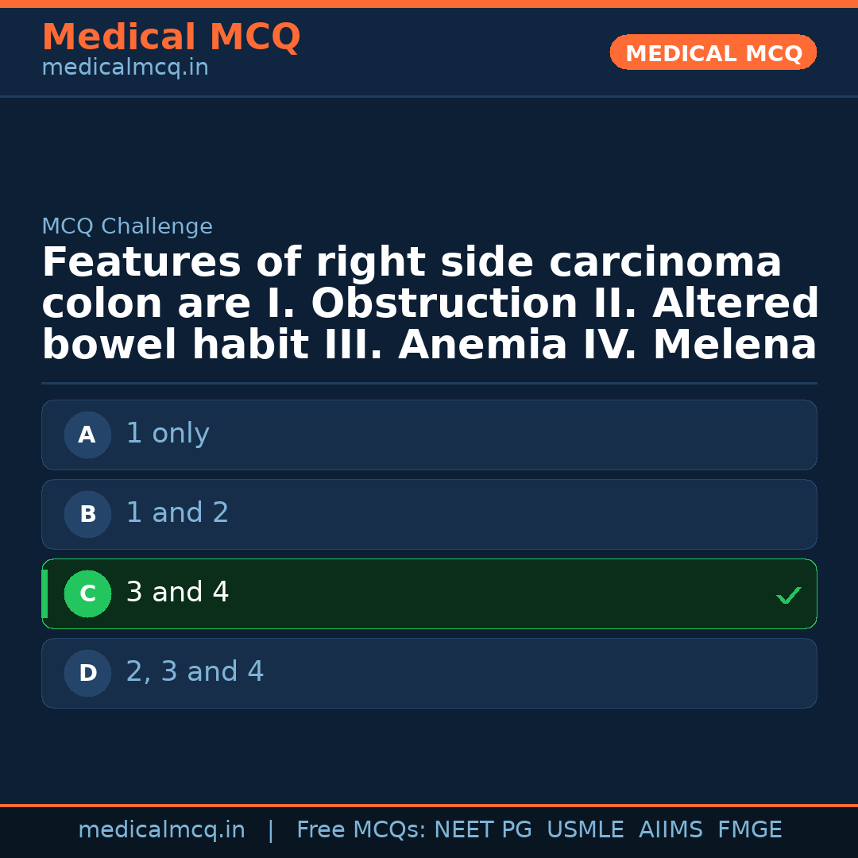Open the medicalmcq.in link in the footer
858x858 pixels.
point(162,829)
